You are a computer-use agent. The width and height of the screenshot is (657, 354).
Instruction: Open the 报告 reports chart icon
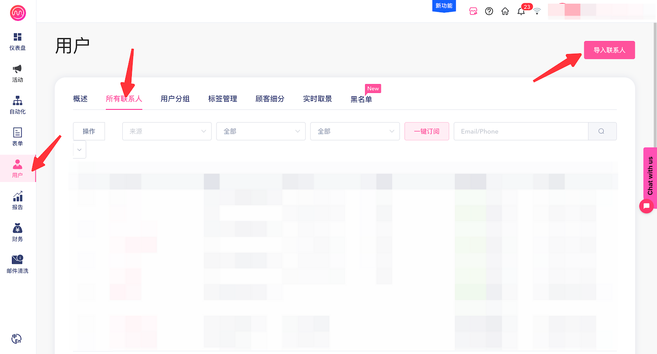click(17, 197)
